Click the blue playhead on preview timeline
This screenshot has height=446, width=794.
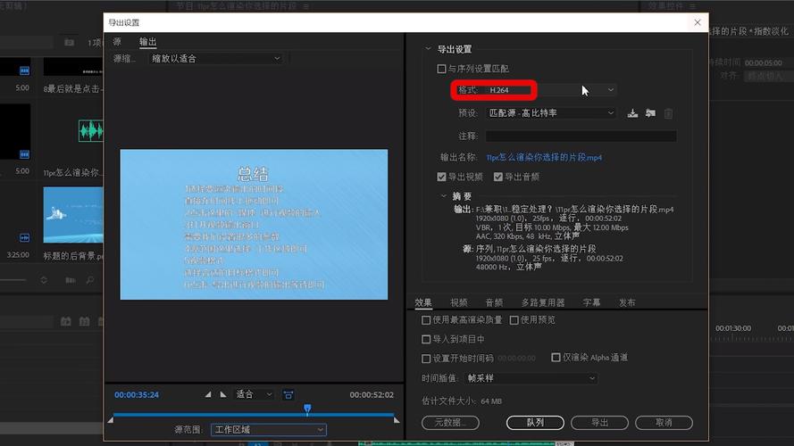click(x=307, y=409)
